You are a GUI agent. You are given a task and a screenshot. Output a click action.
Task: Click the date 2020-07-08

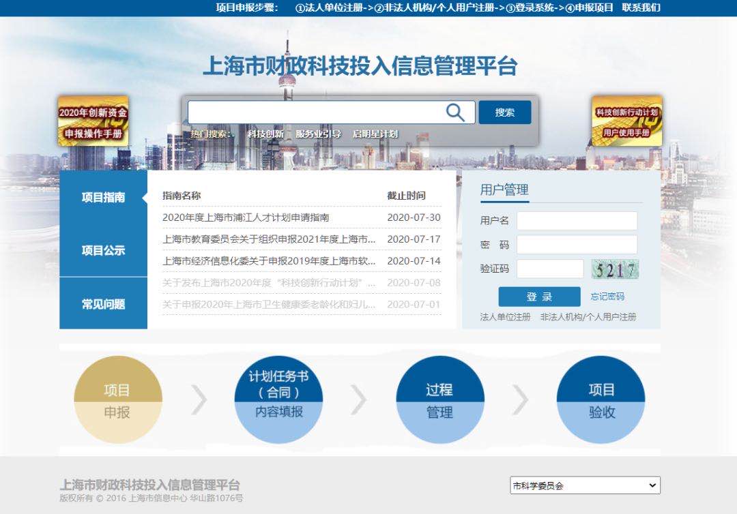(414, 283)
